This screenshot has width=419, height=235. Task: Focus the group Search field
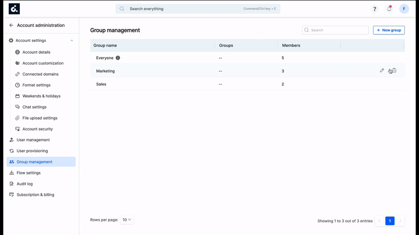coord(335,30)
